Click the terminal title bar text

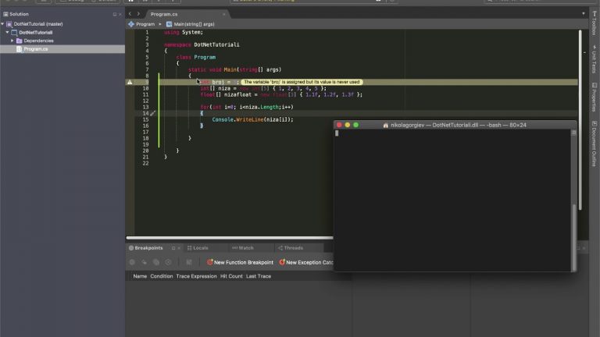458,125
